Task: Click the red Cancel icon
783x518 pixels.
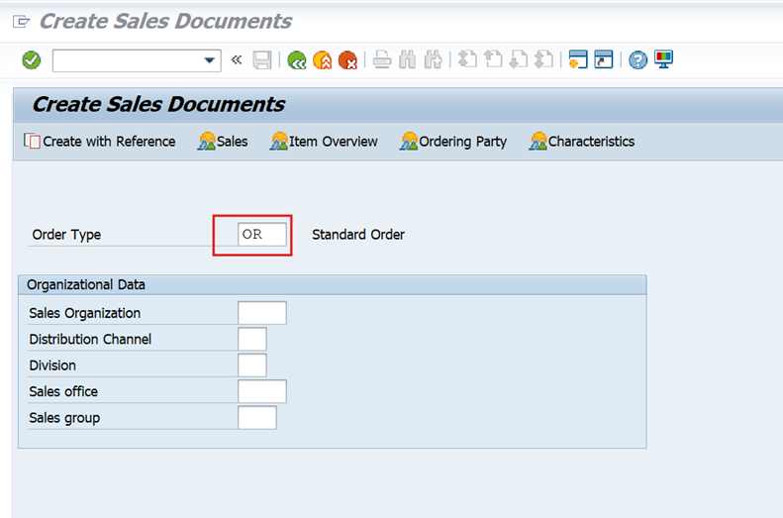Action: point(347,60)
